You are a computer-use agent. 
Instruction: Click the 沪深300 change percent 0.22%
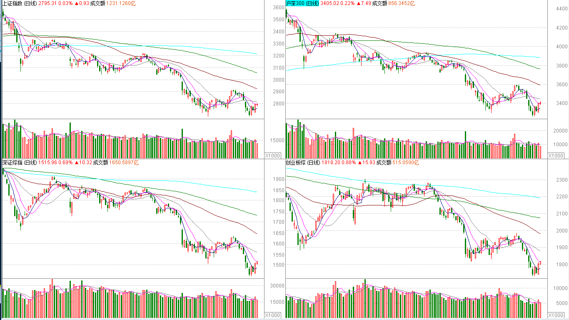348,3
